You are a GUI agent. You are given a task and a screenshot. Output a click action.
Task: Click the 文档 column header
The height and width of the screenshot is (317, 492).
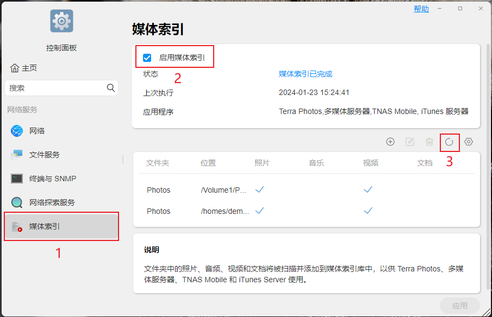pyautogui.click(x=425, y=163)
